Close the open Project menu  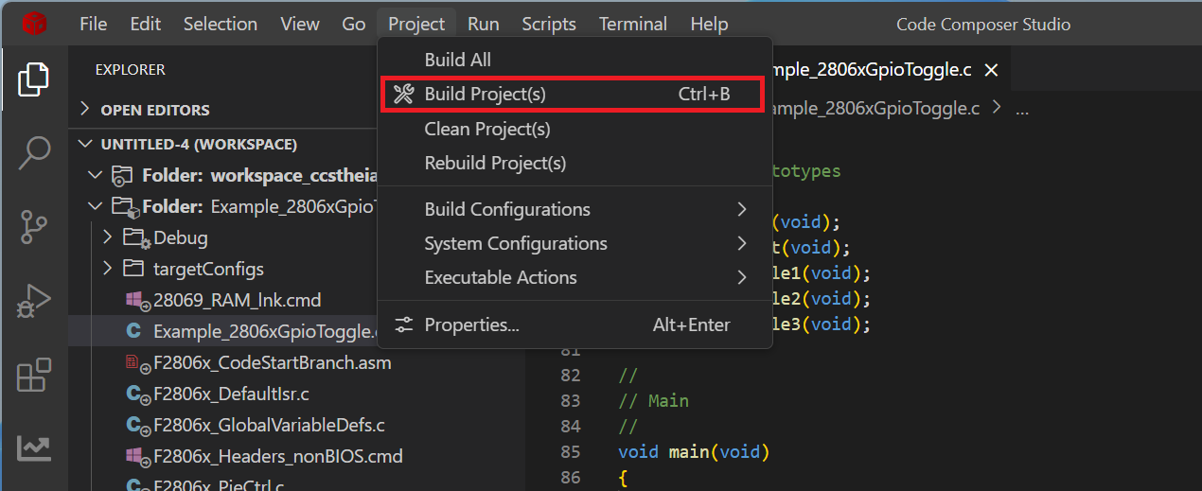tap(416, 24)
